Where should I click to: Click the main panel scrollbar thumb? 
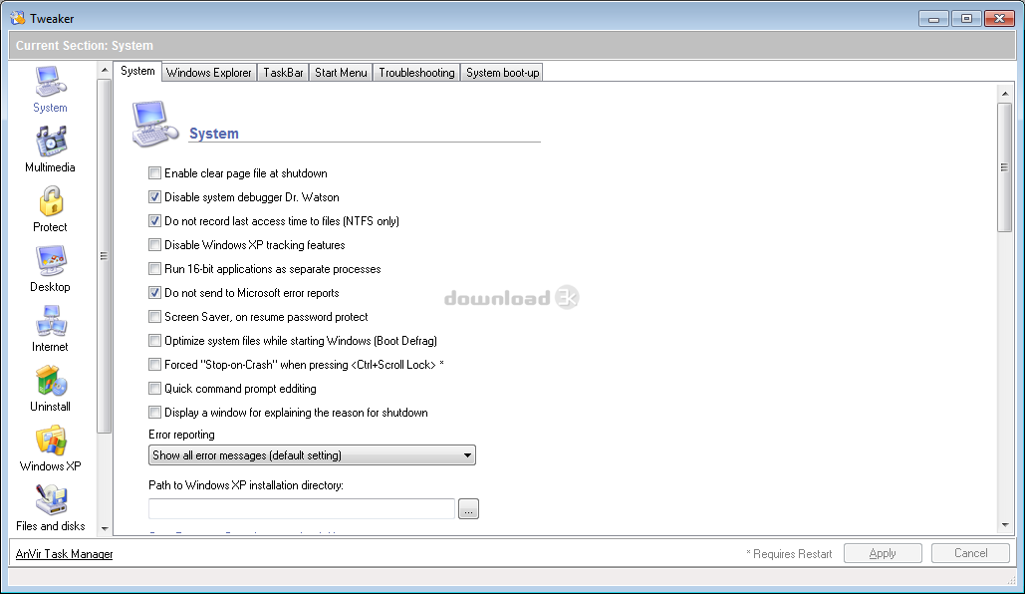click(x=1005, y=166)
